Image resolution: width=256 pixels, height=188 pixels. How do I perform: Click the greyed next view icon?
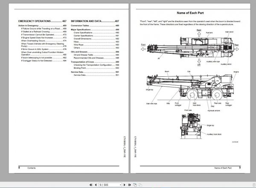pos(140,185)
